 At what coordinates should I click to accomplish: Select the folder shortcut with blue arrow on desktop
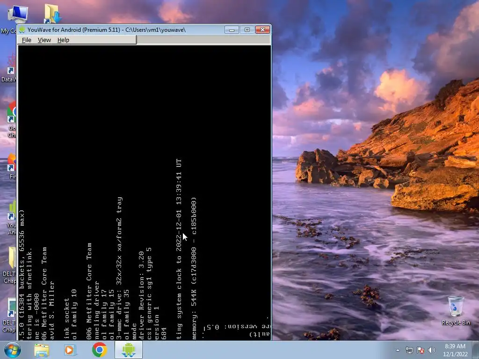[52, 14]
